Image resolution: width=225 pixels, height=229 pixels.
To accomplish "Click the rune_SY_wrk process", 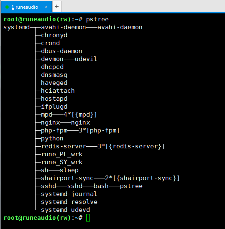I will [62, 163].
